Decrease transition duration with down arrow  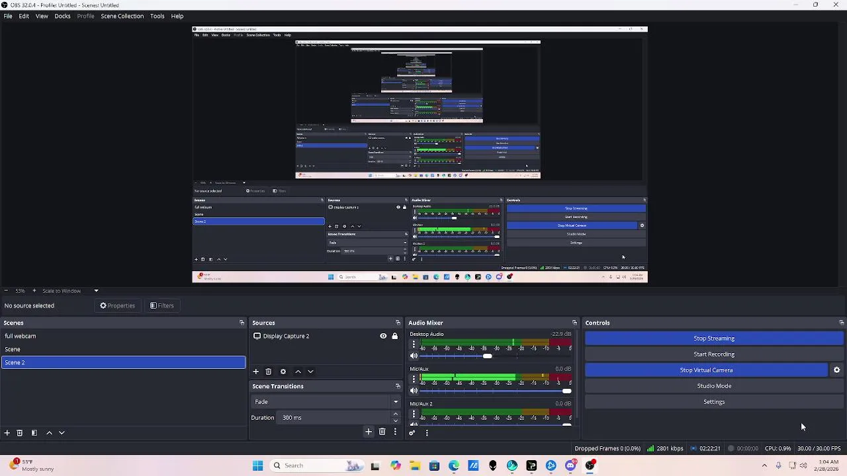(x=396, y=421)
